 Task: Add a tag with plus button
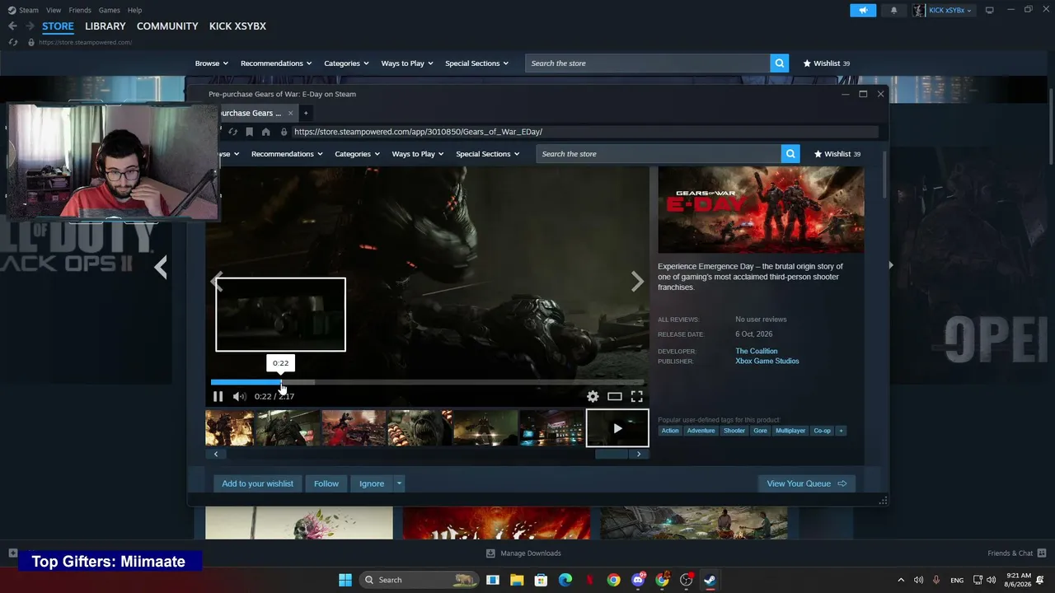click(x=841, y=431)
